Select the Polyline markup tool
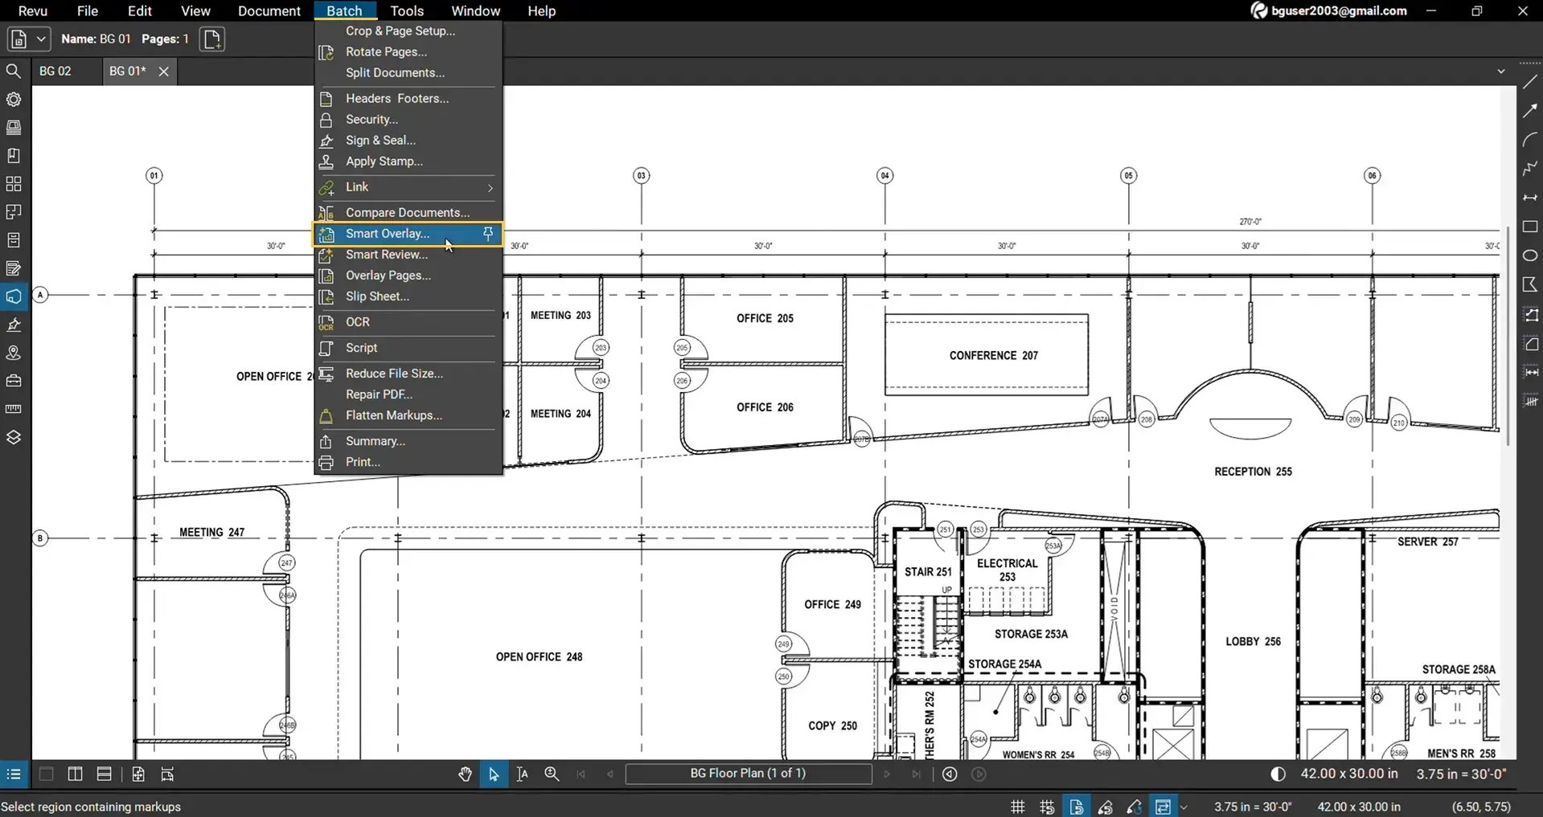Viewport: 1543px width, 817px height. click(x=1530, y=169)
